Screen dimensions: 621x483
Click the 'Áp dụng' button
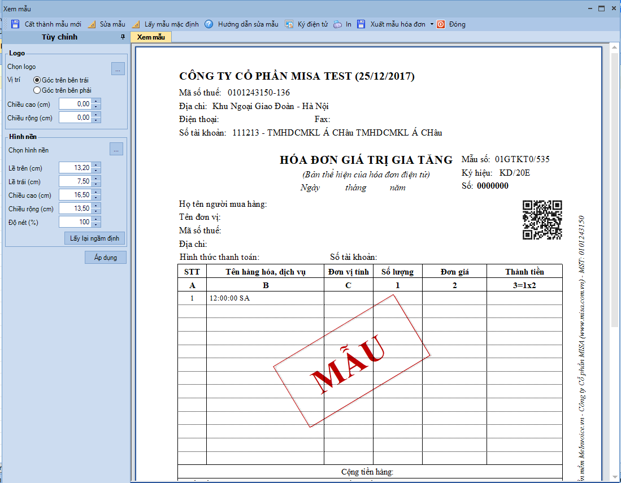[x=105, y=258]
